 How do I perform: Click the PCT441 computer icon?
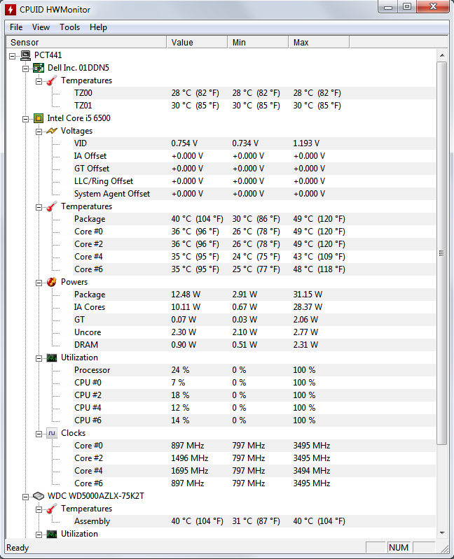coord(25,55)
